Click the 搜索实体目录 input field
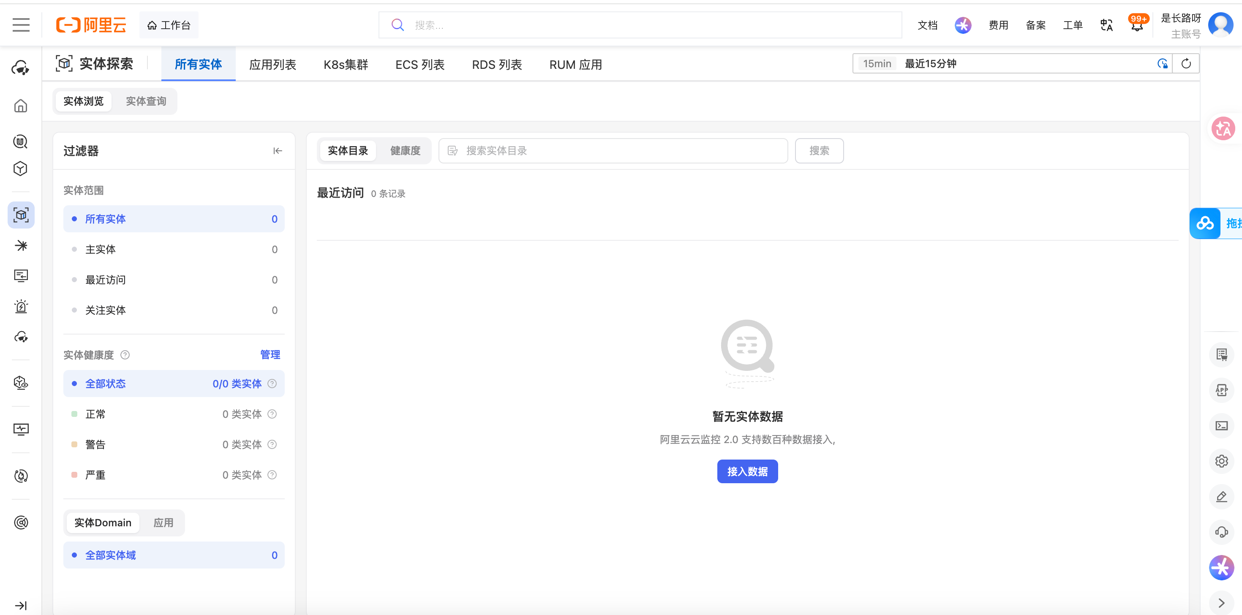 (613, 151)
